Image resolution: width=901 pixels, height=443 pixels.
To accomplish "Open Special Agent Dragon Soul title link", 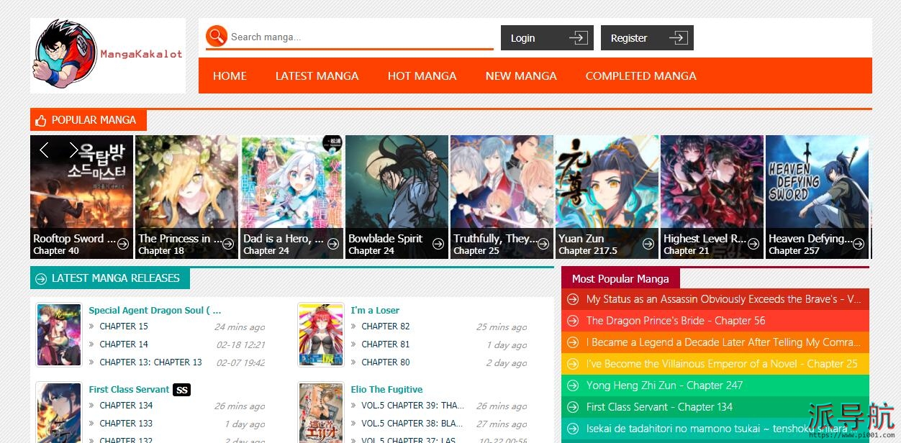I will (155, 311).
